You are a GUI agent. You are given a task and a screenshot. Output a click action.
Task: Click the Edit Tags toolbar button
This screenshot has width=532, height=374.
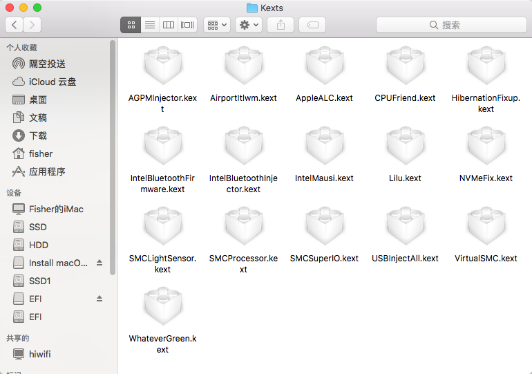tap(312, 25)
